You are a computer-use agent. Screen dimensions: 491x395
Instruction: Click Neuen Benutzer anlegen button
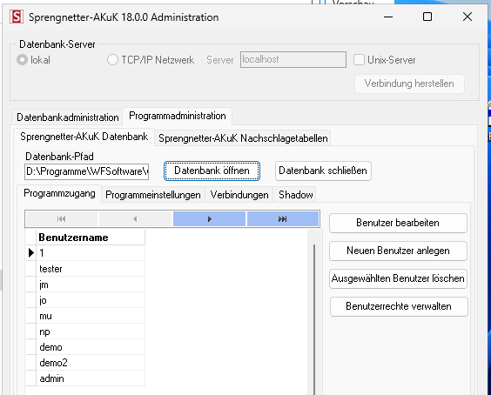coord(398,251)
